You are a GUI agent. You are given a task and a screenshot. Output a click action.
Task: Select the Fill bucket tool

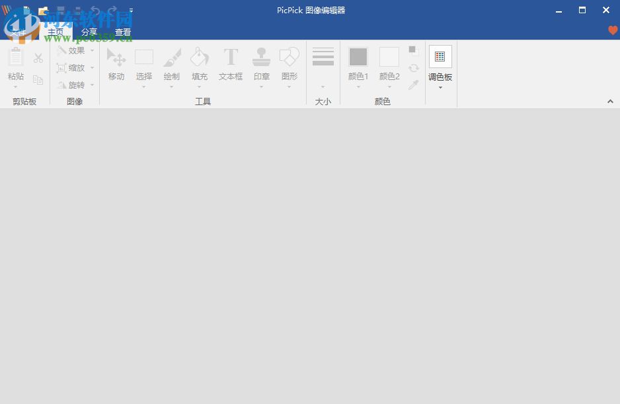pos(199,63)
